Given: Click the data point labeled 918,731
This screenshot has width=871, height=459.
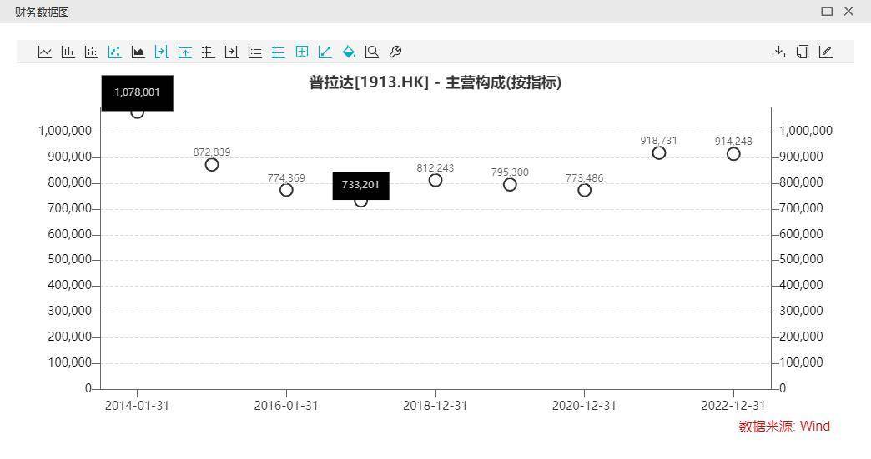Looking at the screenshot, I should point(659,153).
